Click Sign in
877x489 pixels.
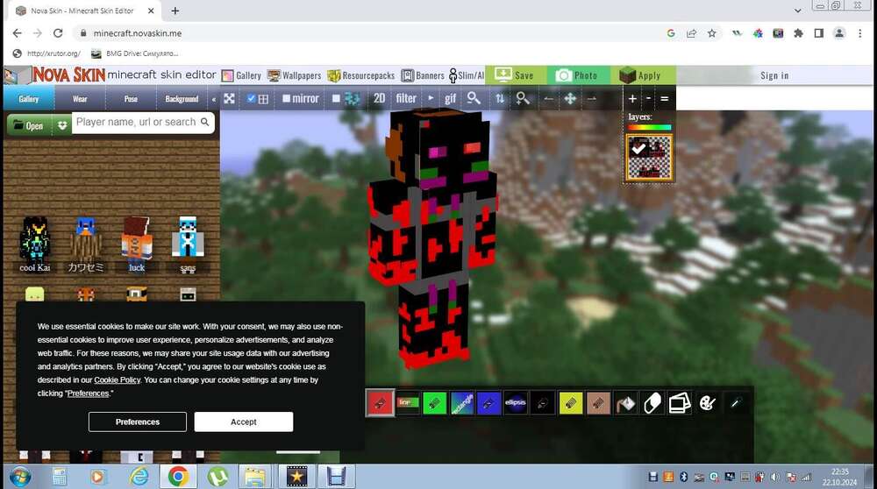(x=774, y=75)
